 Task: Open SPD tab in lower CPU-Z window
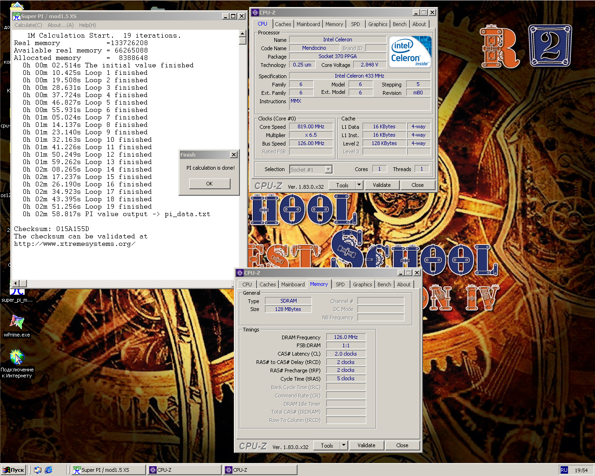[x=340, y=284]
